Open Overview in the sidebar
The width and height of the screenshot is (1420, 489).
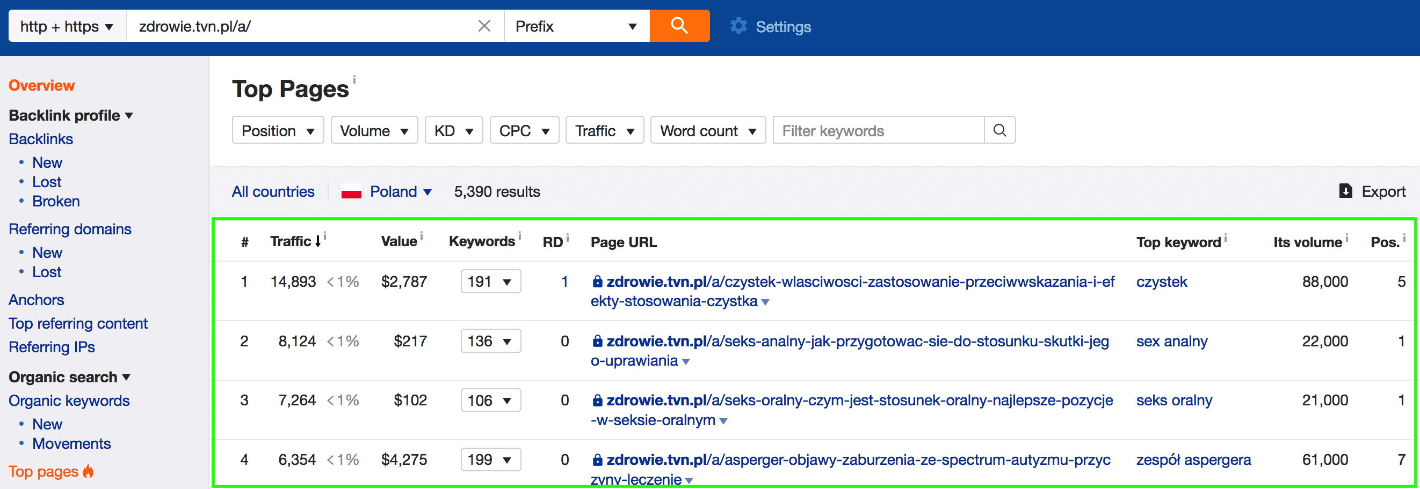tap(41, 85)
